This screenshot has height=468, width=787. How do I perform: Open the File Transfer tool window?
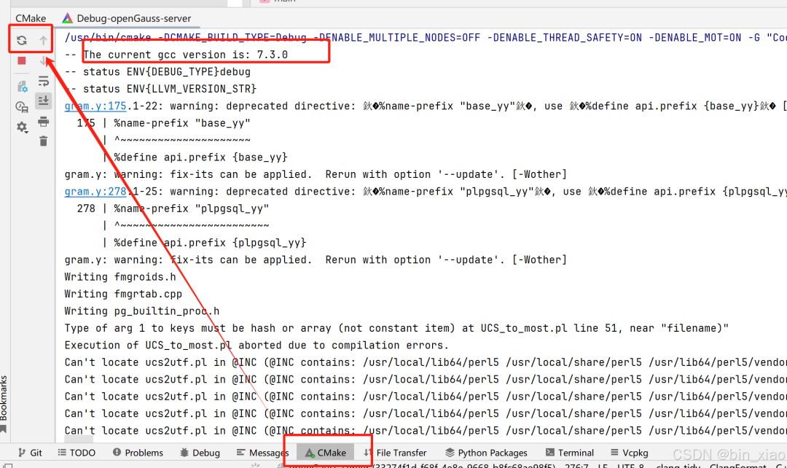coord(396,453)
